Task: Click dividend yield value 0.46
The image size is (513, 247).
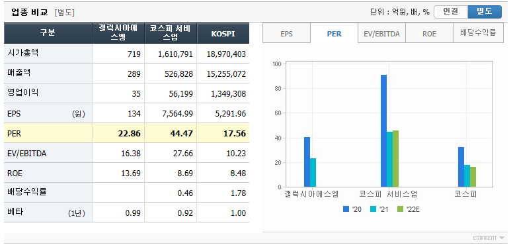Action: pyautogui.click(x=185, y=193)
